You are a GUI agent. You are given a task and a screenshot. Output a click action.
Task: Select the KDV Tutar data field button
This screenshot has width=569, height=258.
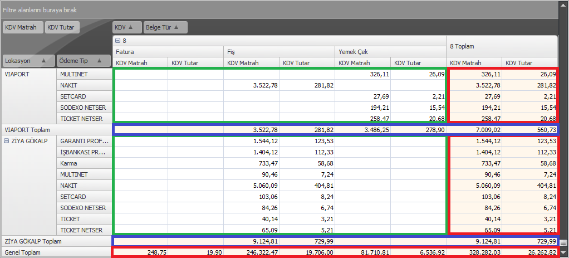(x=63, y=27)
